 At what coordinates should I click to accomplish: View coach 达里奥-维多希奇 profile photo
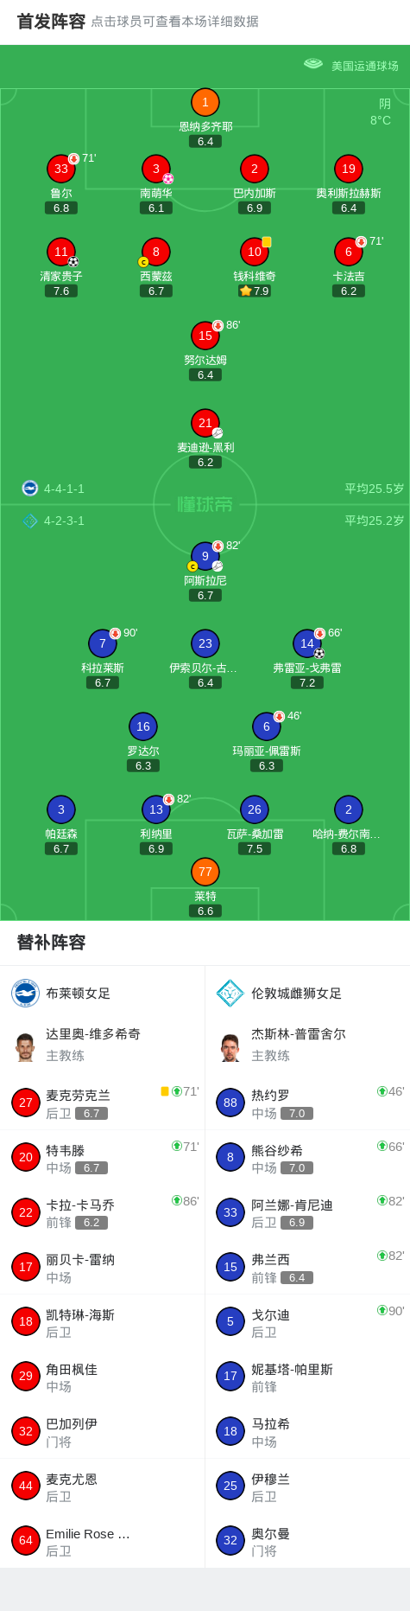tap(25, 1045)
